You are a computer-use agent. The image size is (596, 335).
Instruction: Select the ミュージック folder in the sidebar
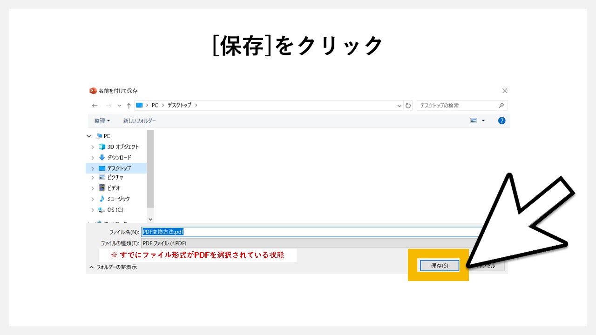(118, 199)
